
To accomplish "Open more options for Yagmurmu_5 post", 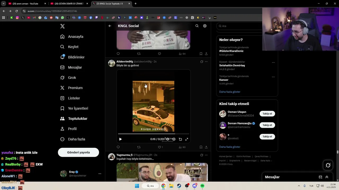I will point(206,155).
